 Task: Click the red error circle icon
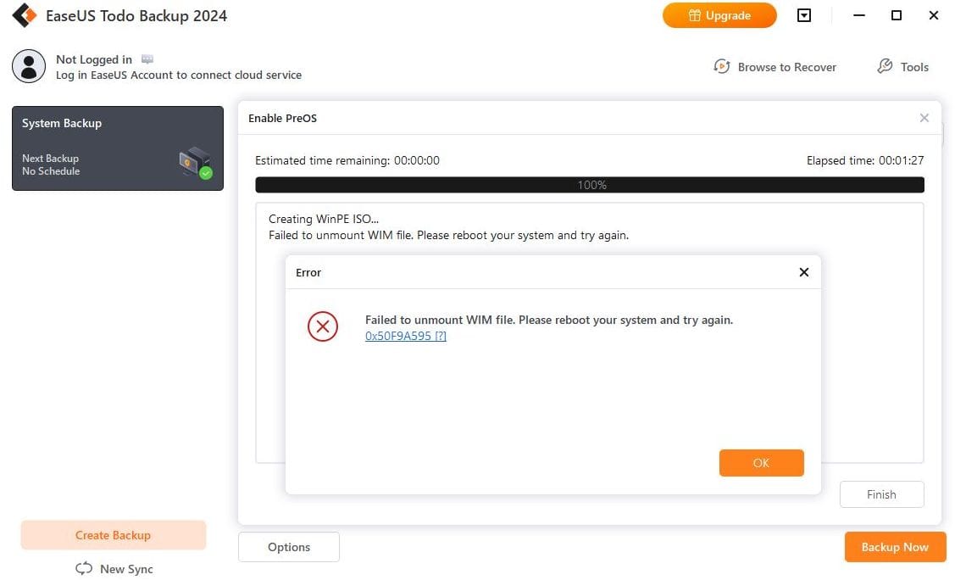click(x=323, y=326)
